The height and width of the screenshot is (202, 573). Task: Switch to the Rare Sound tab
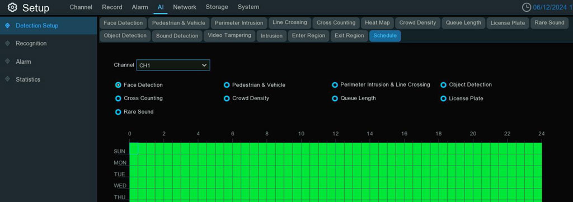click(549, 22)
